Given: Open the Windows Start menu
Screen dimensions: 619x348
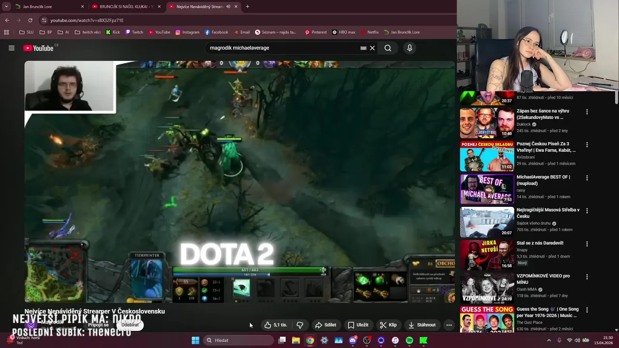Looking at the screenshot, I should (x=195, y=340).
